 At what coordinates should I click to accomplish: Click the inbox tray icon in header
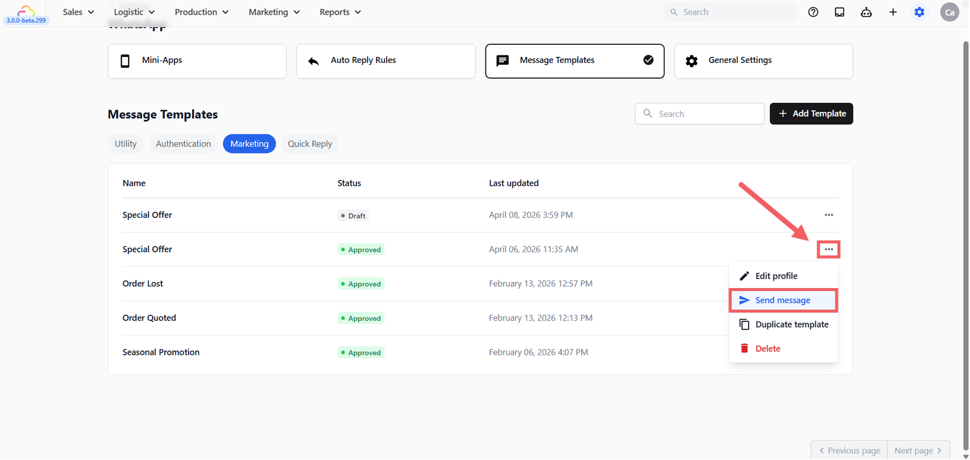[x=840, y=12]
